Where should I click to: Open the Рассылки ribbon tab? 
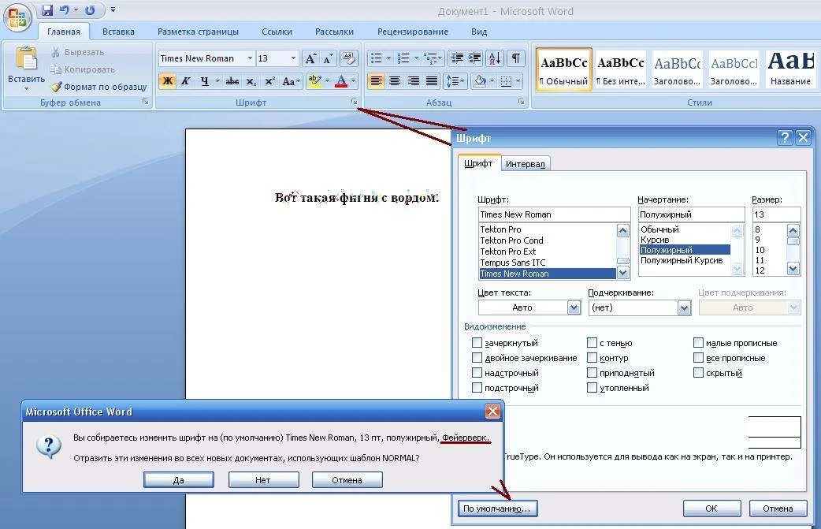(x=334, y=32)
